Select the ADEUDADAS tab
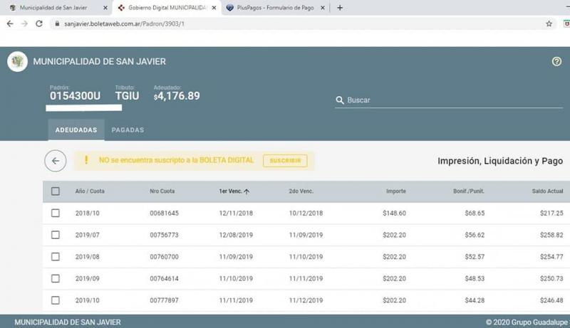570x328 pixels. 76,130
